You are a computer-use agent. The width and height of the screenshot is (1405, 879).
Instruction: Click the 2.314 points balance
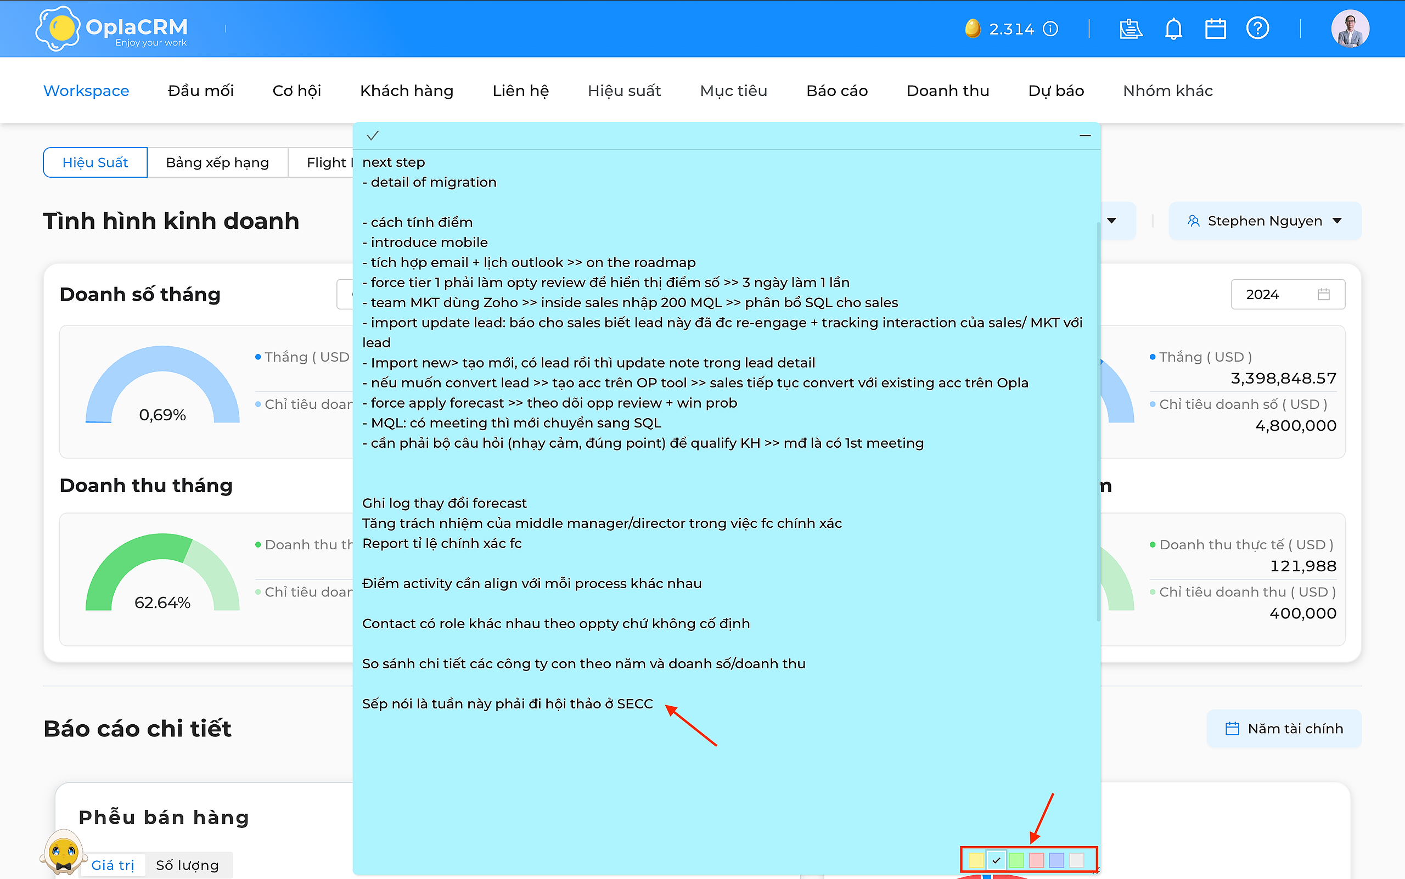(1011, 29)
